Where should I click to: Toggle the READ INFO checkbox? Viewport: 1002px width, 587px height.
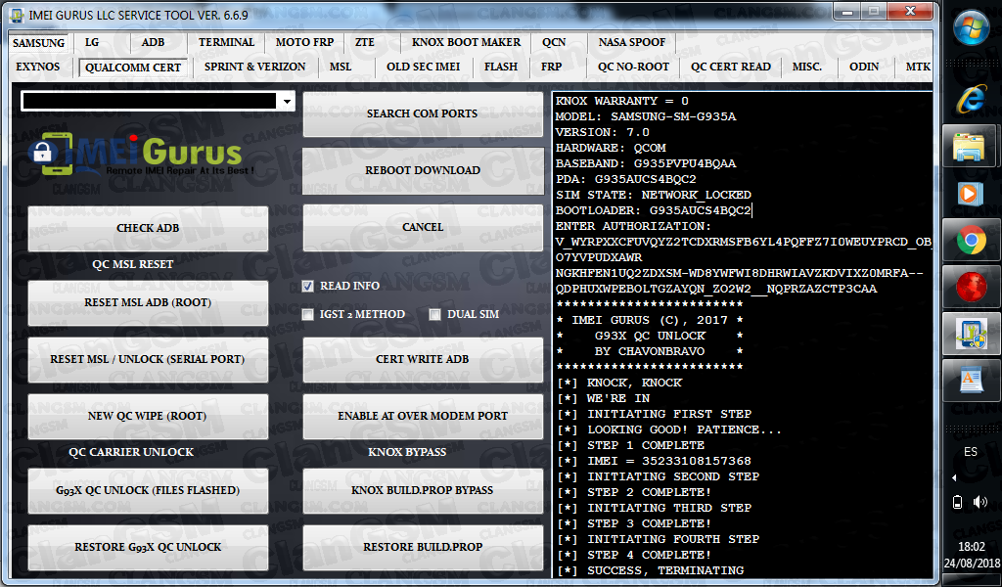pyautogui.click(x=308, y=286)
